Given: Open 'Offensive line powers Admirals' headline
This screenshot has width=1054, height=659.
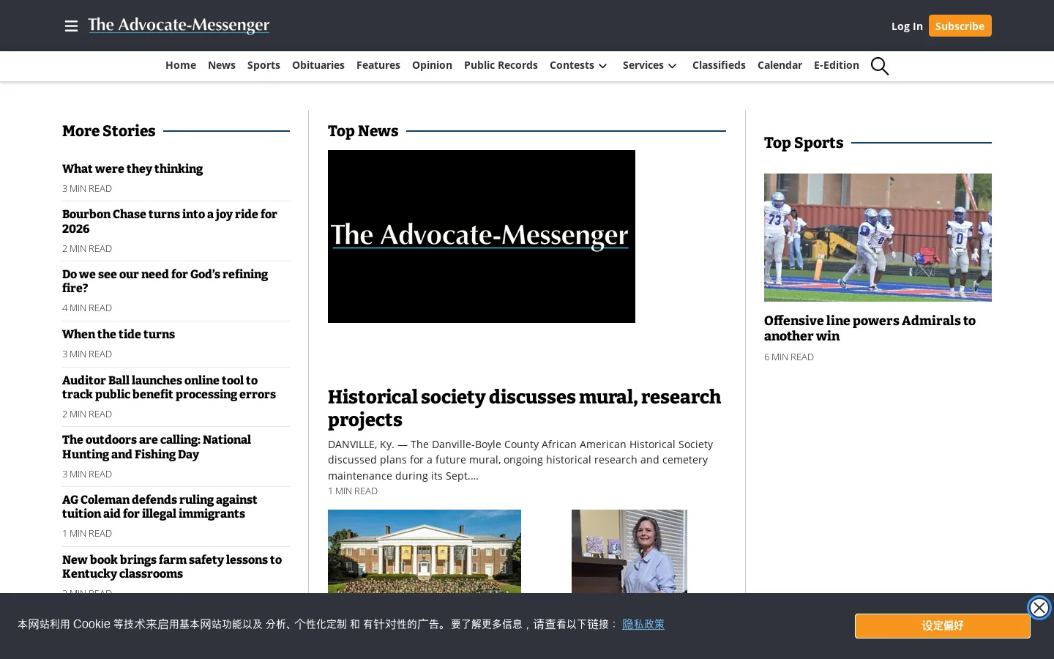Looking at the screenshot, I should coord(870,328).
